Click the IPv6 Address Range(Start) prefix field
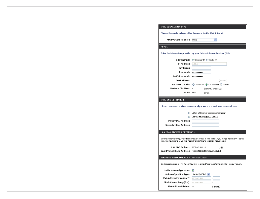This screenshot has width=260, height=199. click(x=201, y=178)
